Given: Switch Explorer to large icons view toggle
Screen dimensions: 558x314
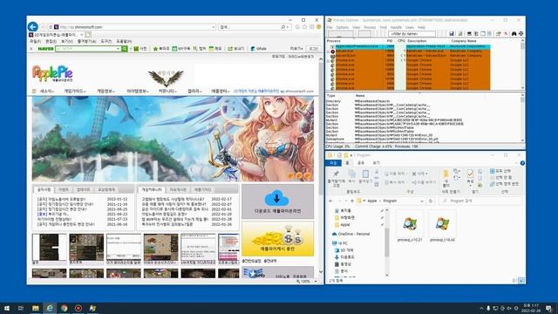Looking at the screenshot, I should coord(521,281).
